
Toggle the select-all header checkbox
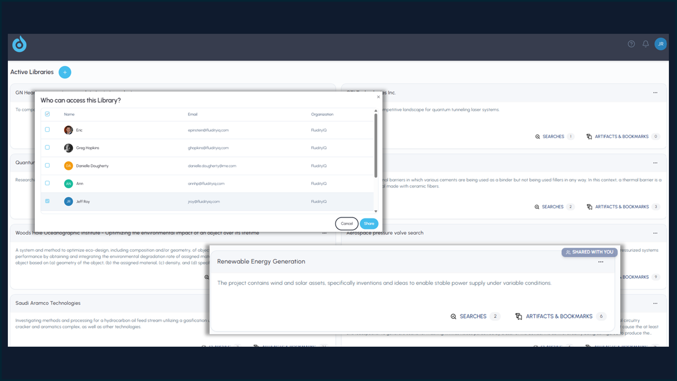pos(47,114)
